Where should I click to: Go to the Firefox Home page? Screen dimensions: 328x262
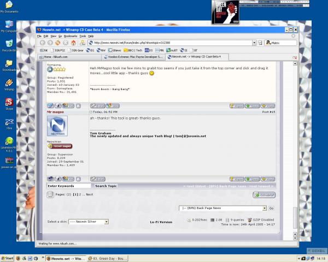(x=73, y=43)
